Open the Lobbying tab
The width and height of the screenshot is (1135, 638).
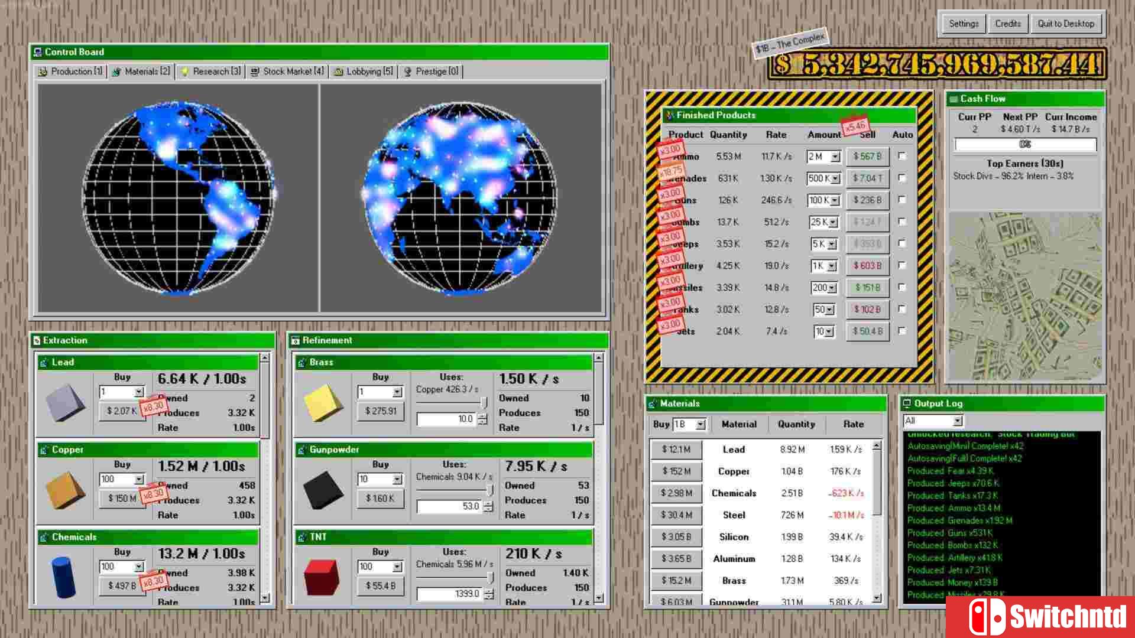(364, 71)
